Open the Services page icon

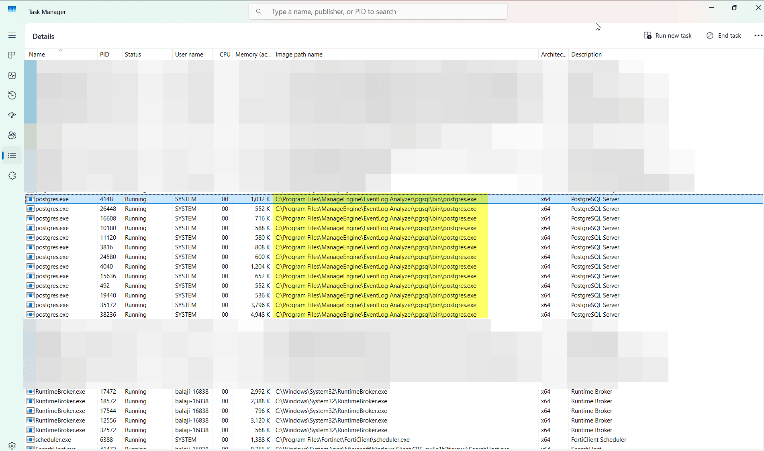coord(12,176)
